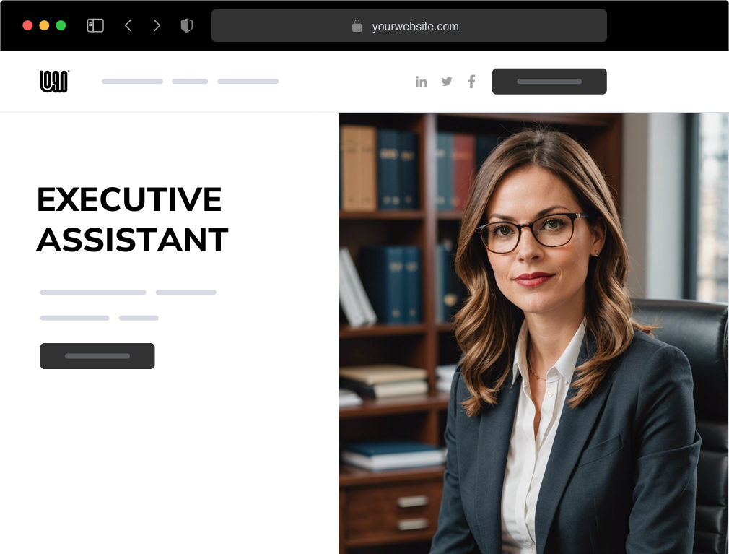Click the dark button below the heading
The image size is (729, 554).
97,356
